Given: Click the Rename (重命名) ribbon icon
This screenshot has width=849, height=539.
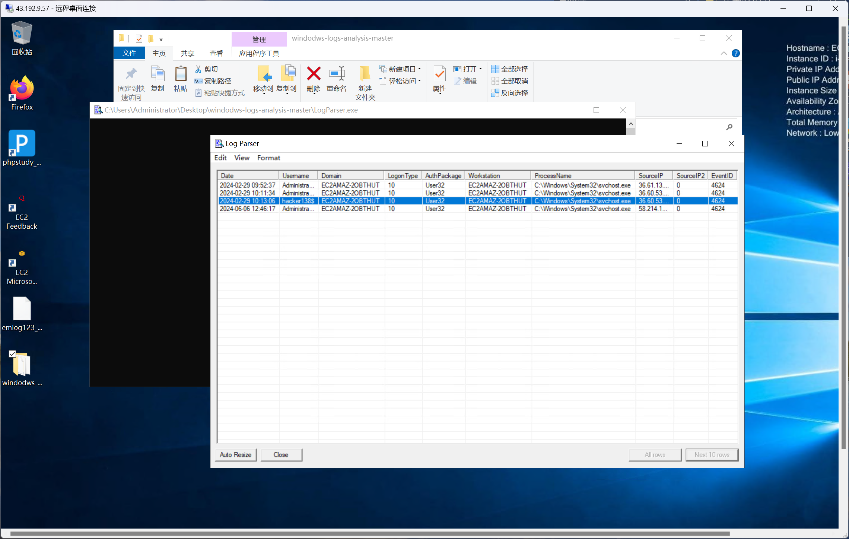Looking at the screenshot, I should (336, 74).
